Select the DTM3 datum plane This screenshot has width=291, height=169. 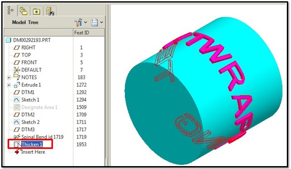pyautogui.click(x=28, y=130)
